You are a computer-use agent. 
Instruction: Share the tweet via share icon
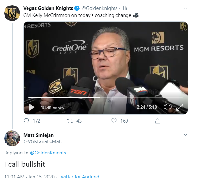[158, 121]
